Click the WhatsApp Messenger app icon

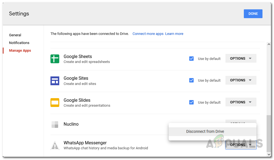point(55,145)
